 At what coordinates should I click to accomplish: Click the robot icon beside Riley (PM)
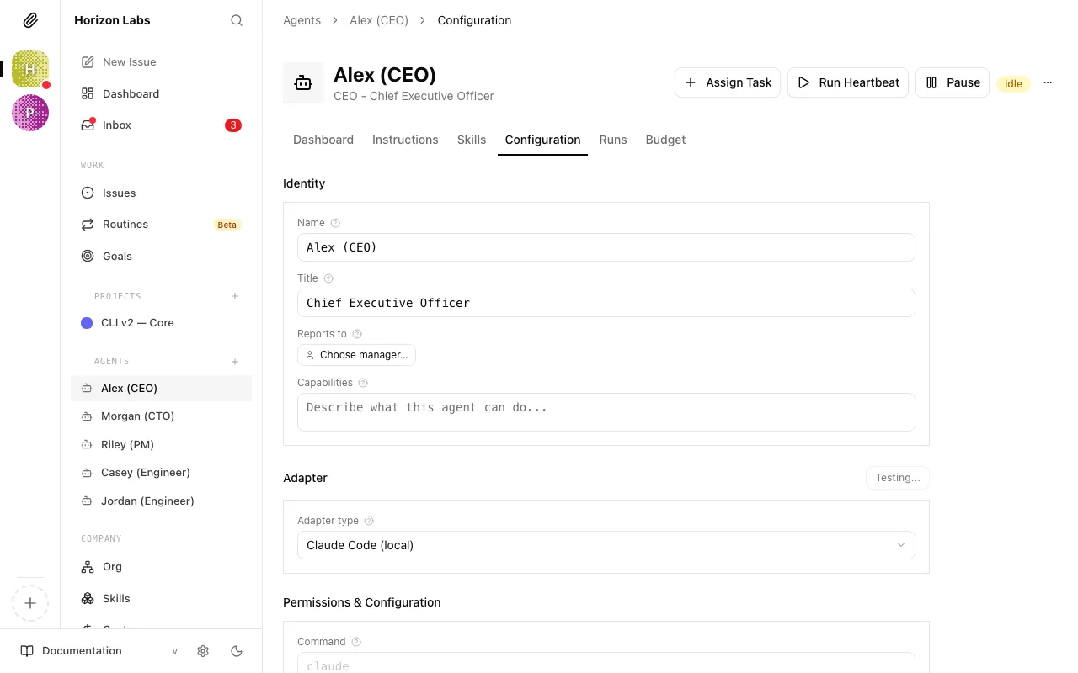point(86,444)
